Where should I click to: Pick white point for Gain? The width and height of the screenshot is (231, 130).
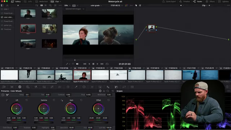[62, 100]
